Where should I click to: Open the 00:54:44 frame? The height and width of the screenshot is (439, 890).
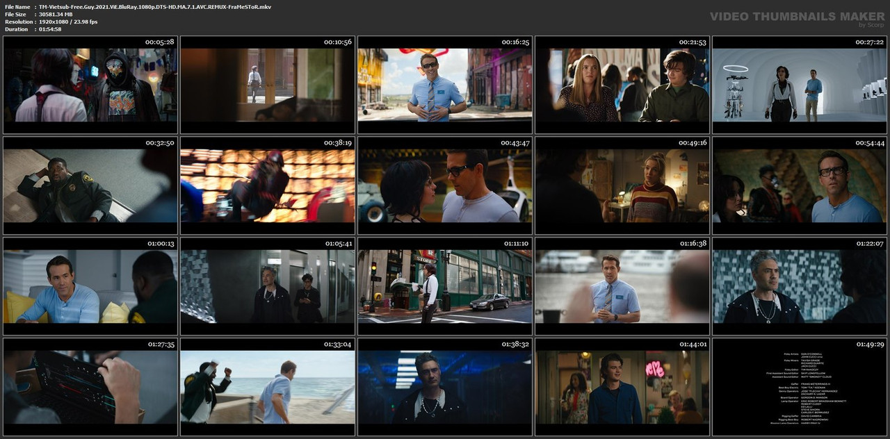(800, 185)
